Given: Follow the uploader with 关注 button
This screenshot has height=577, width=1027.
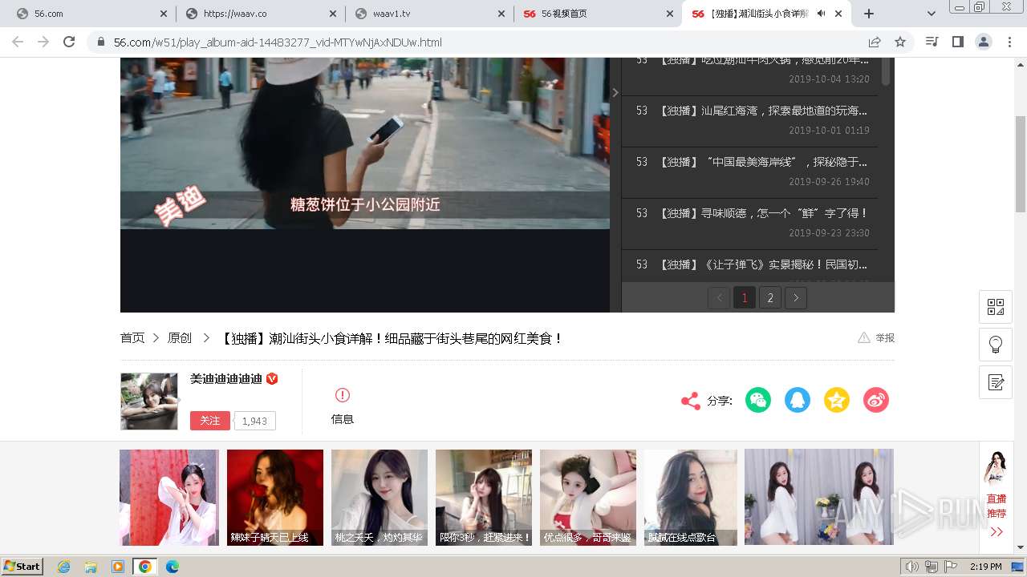Looking at the screenshot, I should tap(210, 421).
